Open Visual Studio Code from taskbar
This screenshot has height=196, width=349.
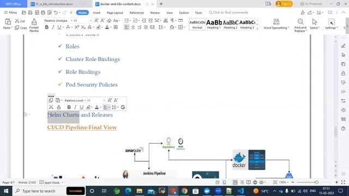[240, 191]
